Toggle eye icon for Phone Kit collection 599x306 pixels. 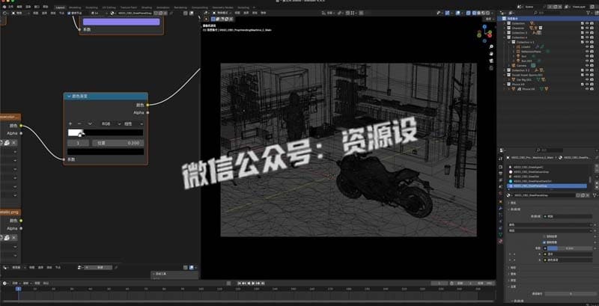tap(587, 85)
